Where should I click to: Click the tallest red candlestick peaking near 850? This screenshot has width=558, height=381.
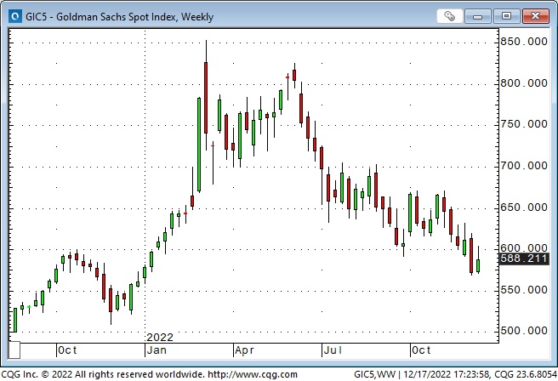[x=206, y=97]
